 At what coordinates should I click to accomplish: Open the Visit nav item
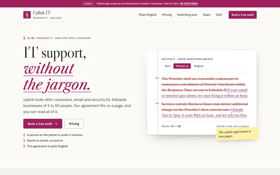pos(218,15)
